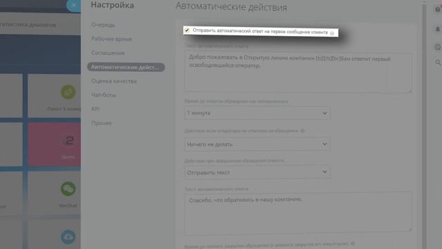Screen dimensions: 442x249
Task: Click the help question icon in right sidebar
Action: click(x=438, y=9)
